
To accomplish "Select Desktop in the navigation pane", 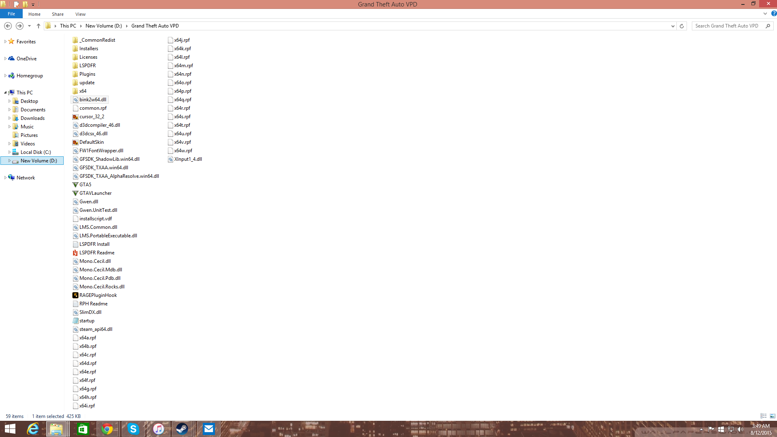I will [x=29, y=101].
